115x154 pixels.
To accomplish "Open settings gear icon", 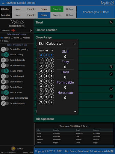I will (31, 30).
